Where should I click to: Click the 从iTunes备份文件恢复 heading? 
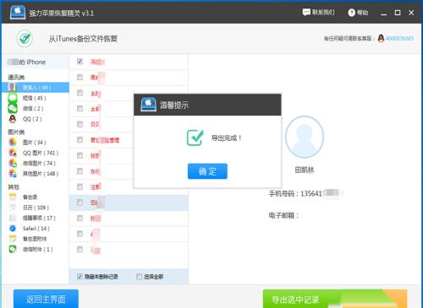[83, 39]
